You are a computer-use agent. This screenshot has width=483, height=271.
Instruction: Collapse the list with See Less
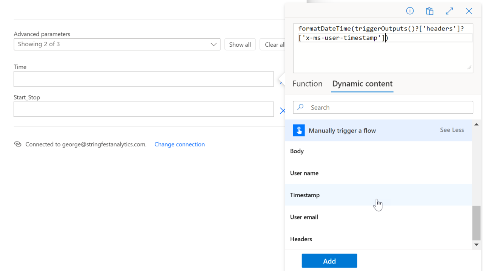(452, 130)
